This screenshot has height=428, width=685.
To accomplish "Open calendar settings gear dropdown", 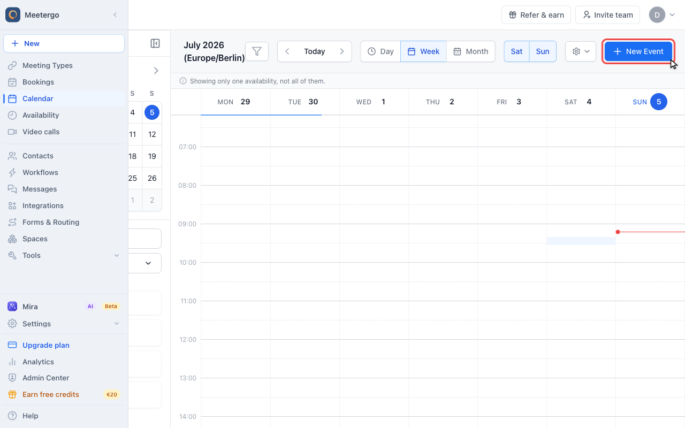I will (x=581, y=51).
